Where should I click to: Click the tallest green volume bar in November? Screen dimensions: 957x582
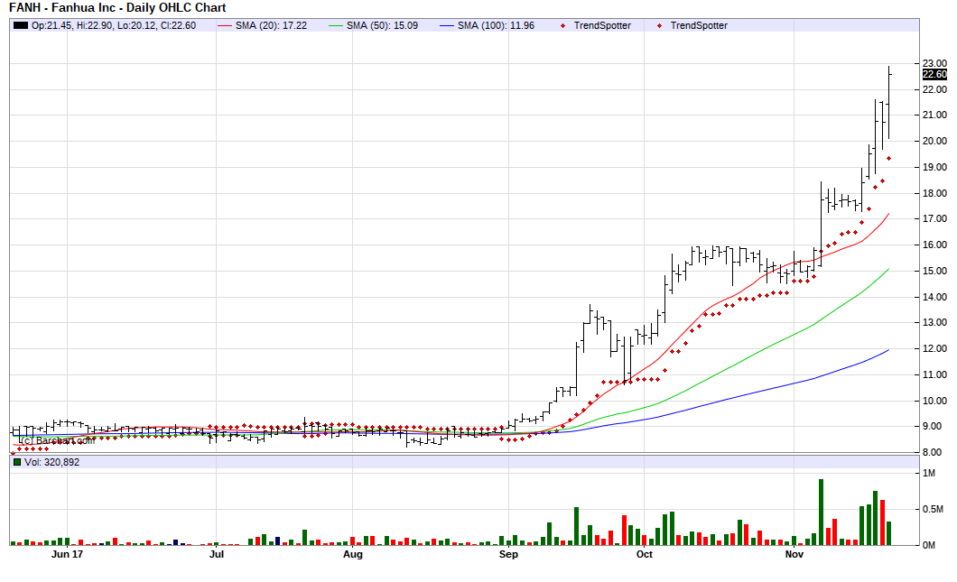coord(821,512)
